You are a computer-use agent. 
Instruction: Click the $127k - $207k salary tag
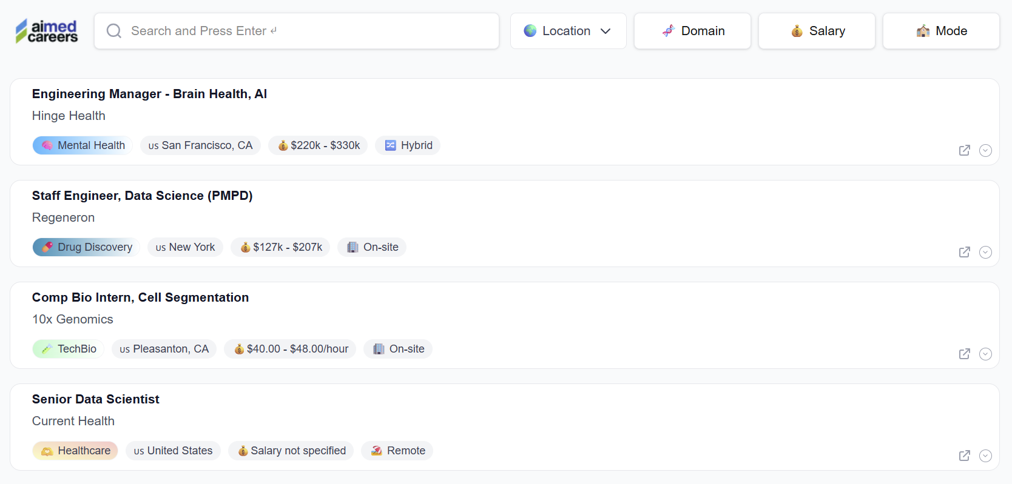[280, 247]
